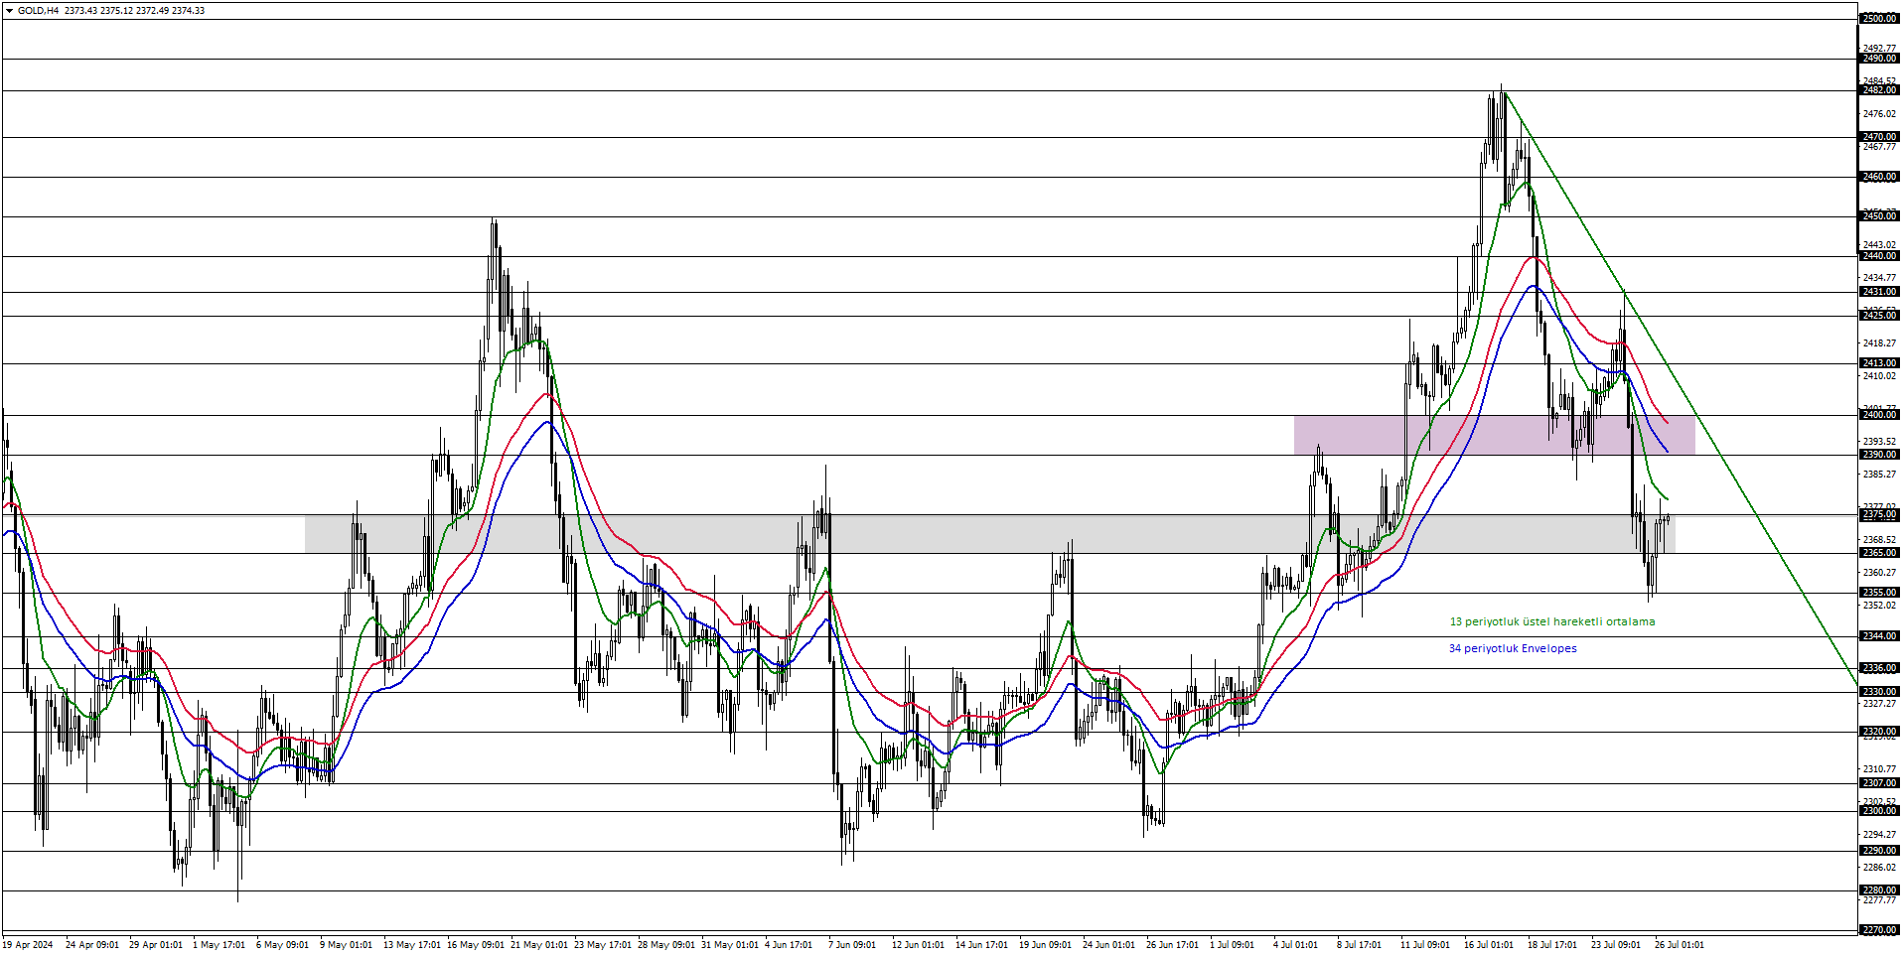
Task: Click the 2482.00 price level label
Action: (x=1879, y=90)
